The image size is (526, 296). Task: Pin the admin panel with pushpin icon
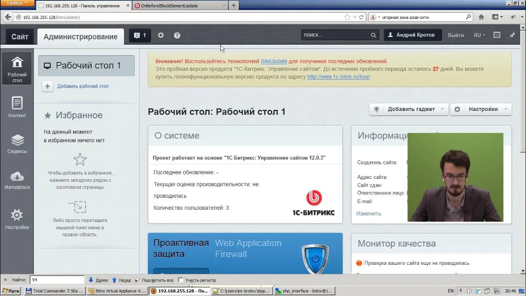coord(512,35)
